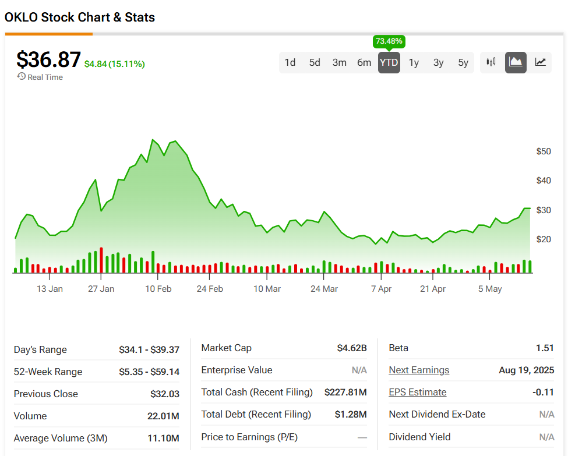Click the $30 price axis label
The width and height of the screenshot is (568, 456).
coord(544,210)
